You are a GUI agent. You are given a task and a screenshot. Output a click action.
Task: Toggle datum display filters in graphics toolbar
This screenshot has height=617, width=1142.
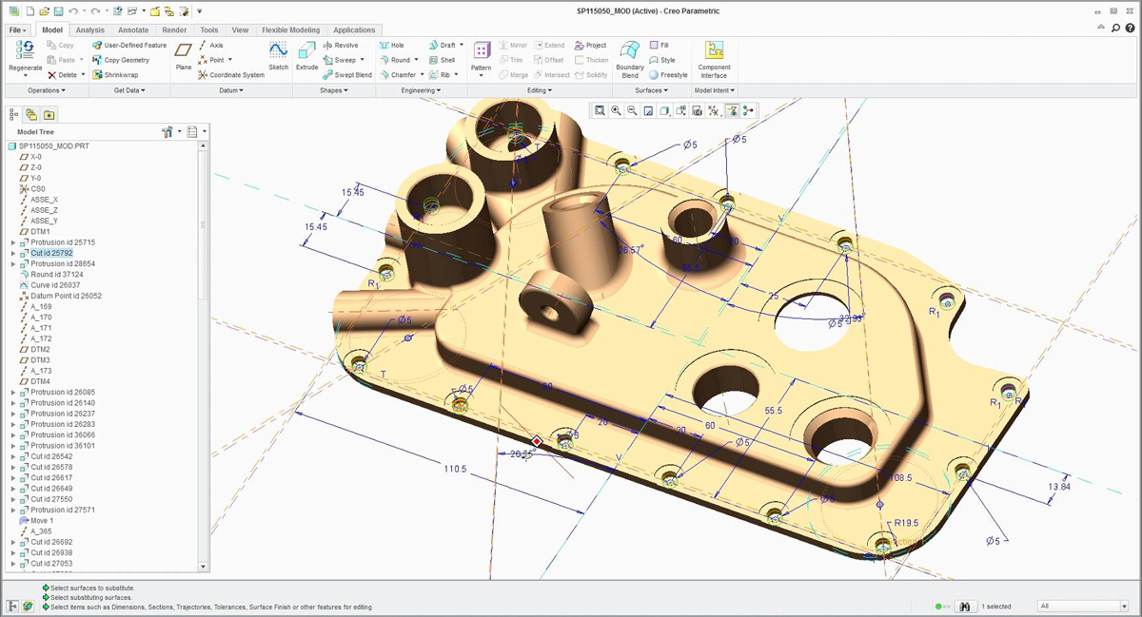(x=714, y=110)
